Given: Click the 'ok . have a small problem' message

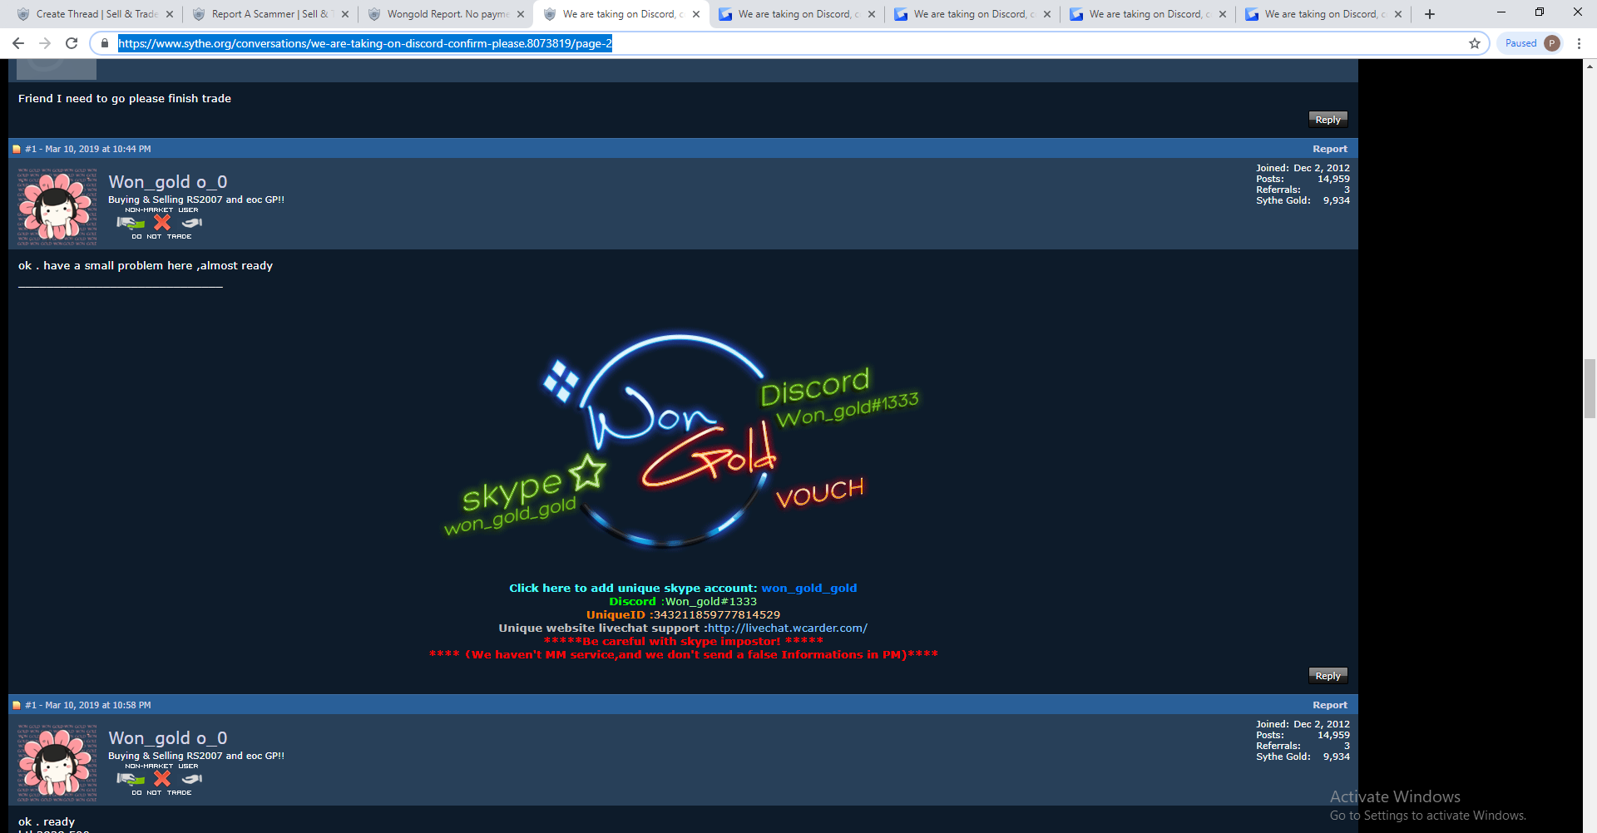Looking at the screenshot, I should [146, 265].
